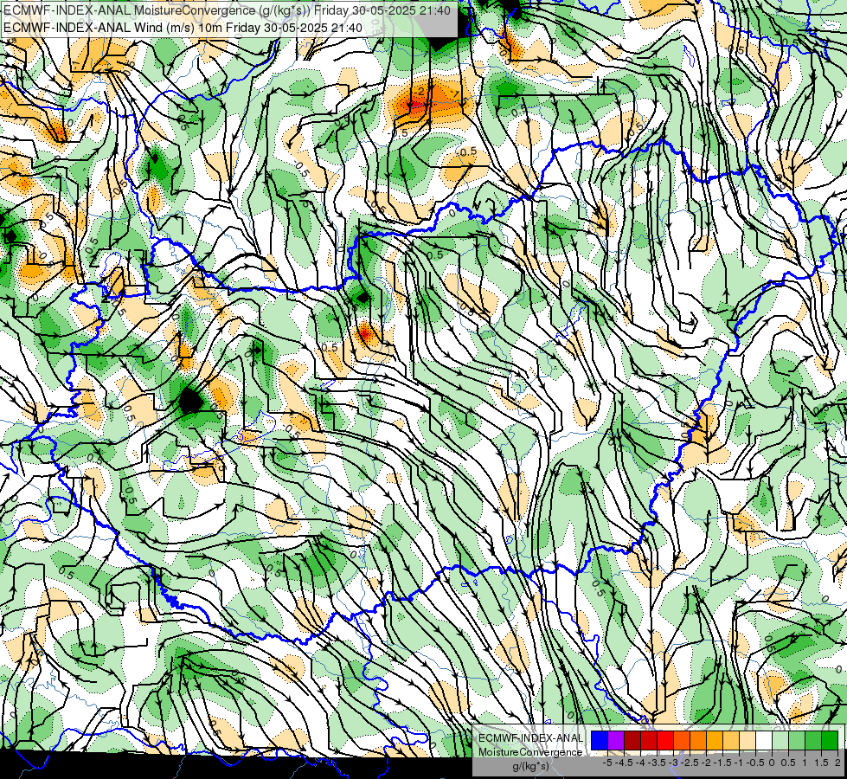The image size is (847, 779).
Task: Pick legend swatch between -3.5 and -3
Action: (x=665, y=741)
